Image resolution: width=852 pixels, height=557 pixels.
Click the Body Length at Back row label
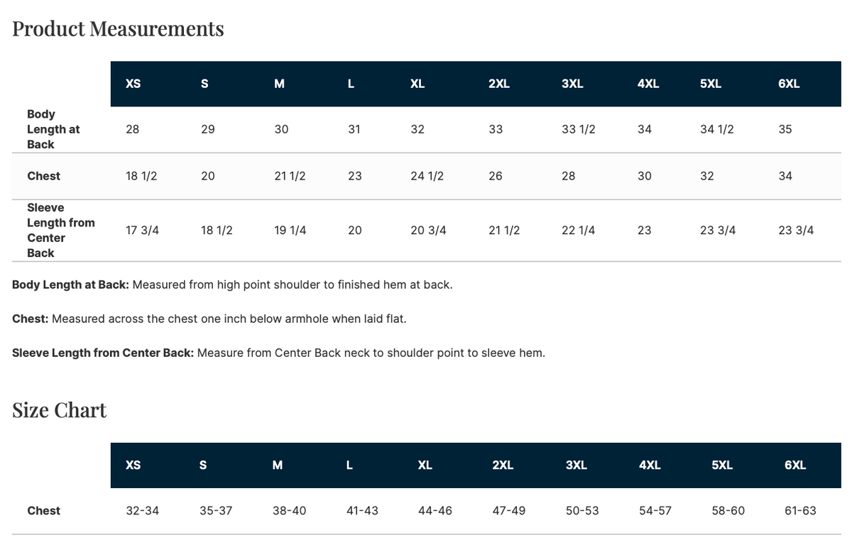(x=53, y=129)
